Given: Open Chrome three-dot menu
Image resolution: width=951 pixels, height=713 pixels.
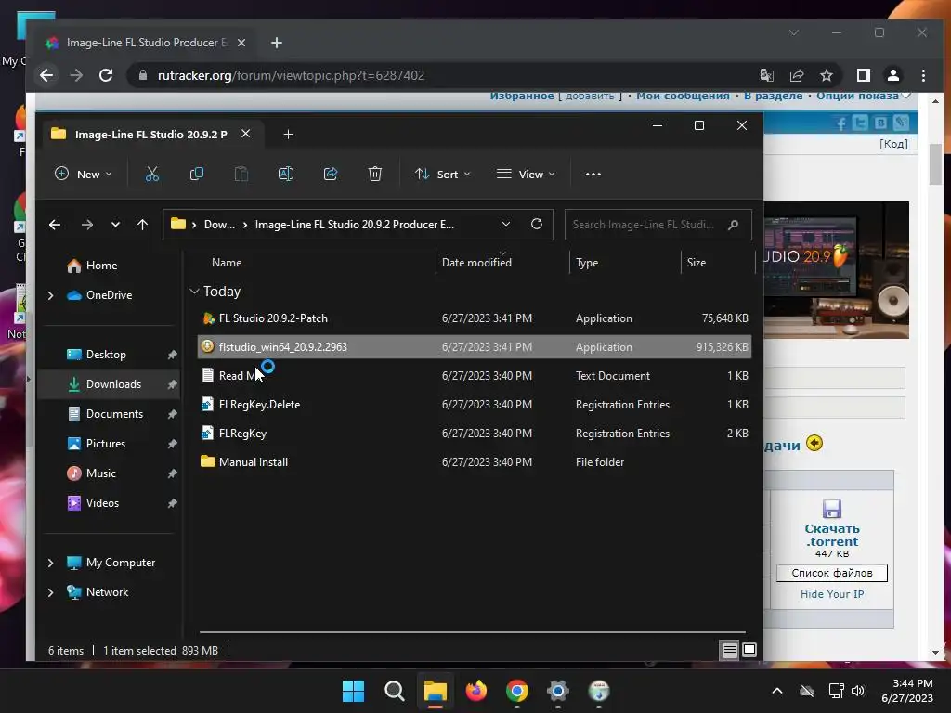Looking at the screenshot, I should pos(923,75).
